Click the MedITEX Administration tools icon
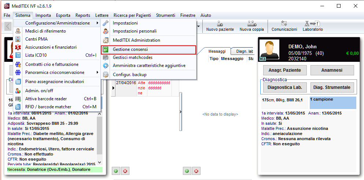The image size is (364, 180). [106, 40]
